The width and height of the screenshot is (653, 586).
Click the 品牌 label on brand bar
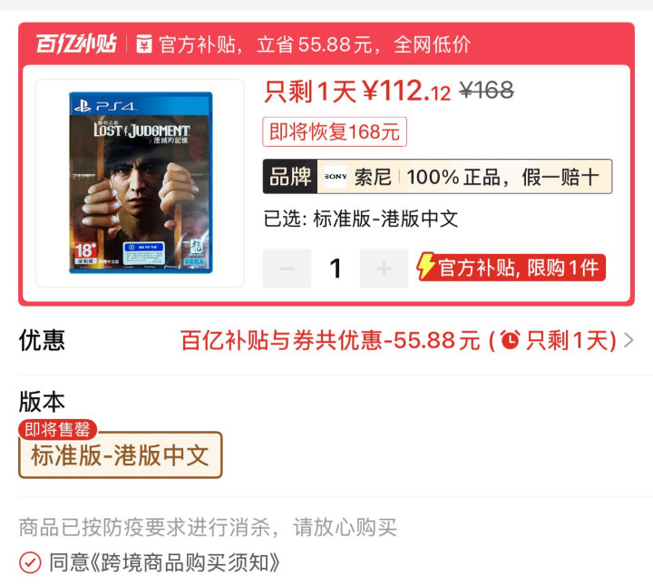click(x=290, y=177)
